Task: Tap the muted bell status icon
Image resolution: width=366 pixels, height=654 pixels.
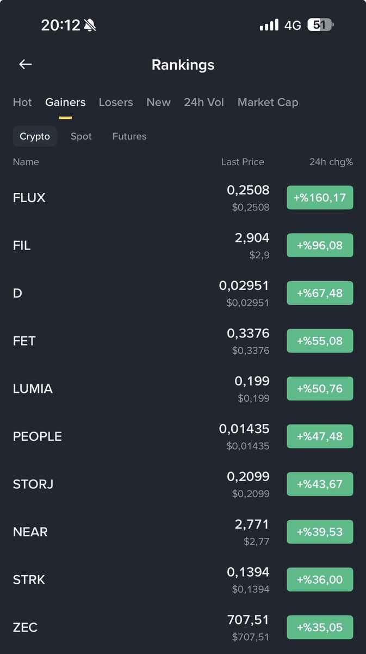Action: pos(90,25)
